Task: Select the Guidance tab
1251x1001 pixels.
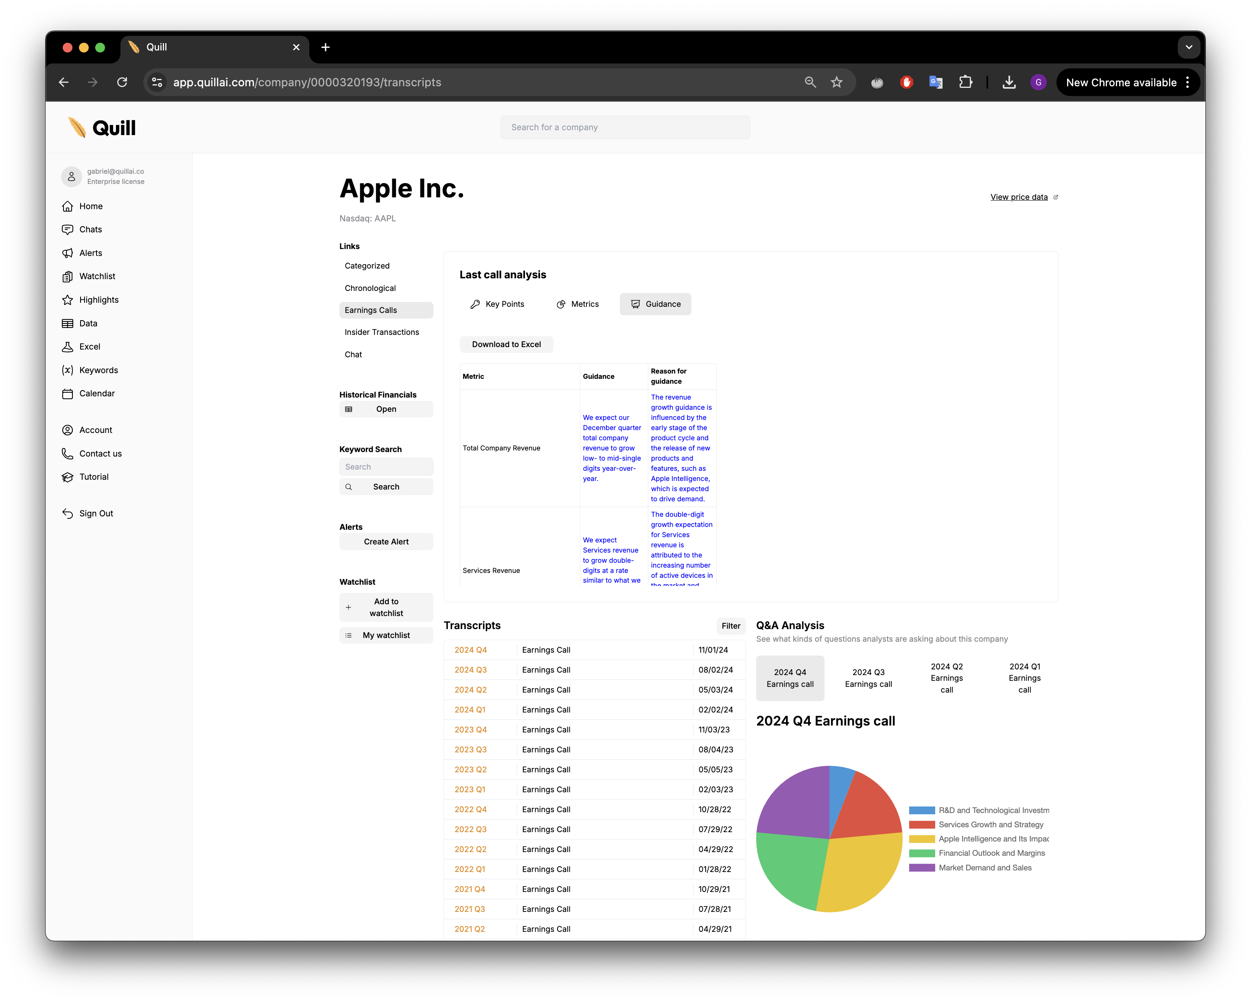Action: (655, 304)
